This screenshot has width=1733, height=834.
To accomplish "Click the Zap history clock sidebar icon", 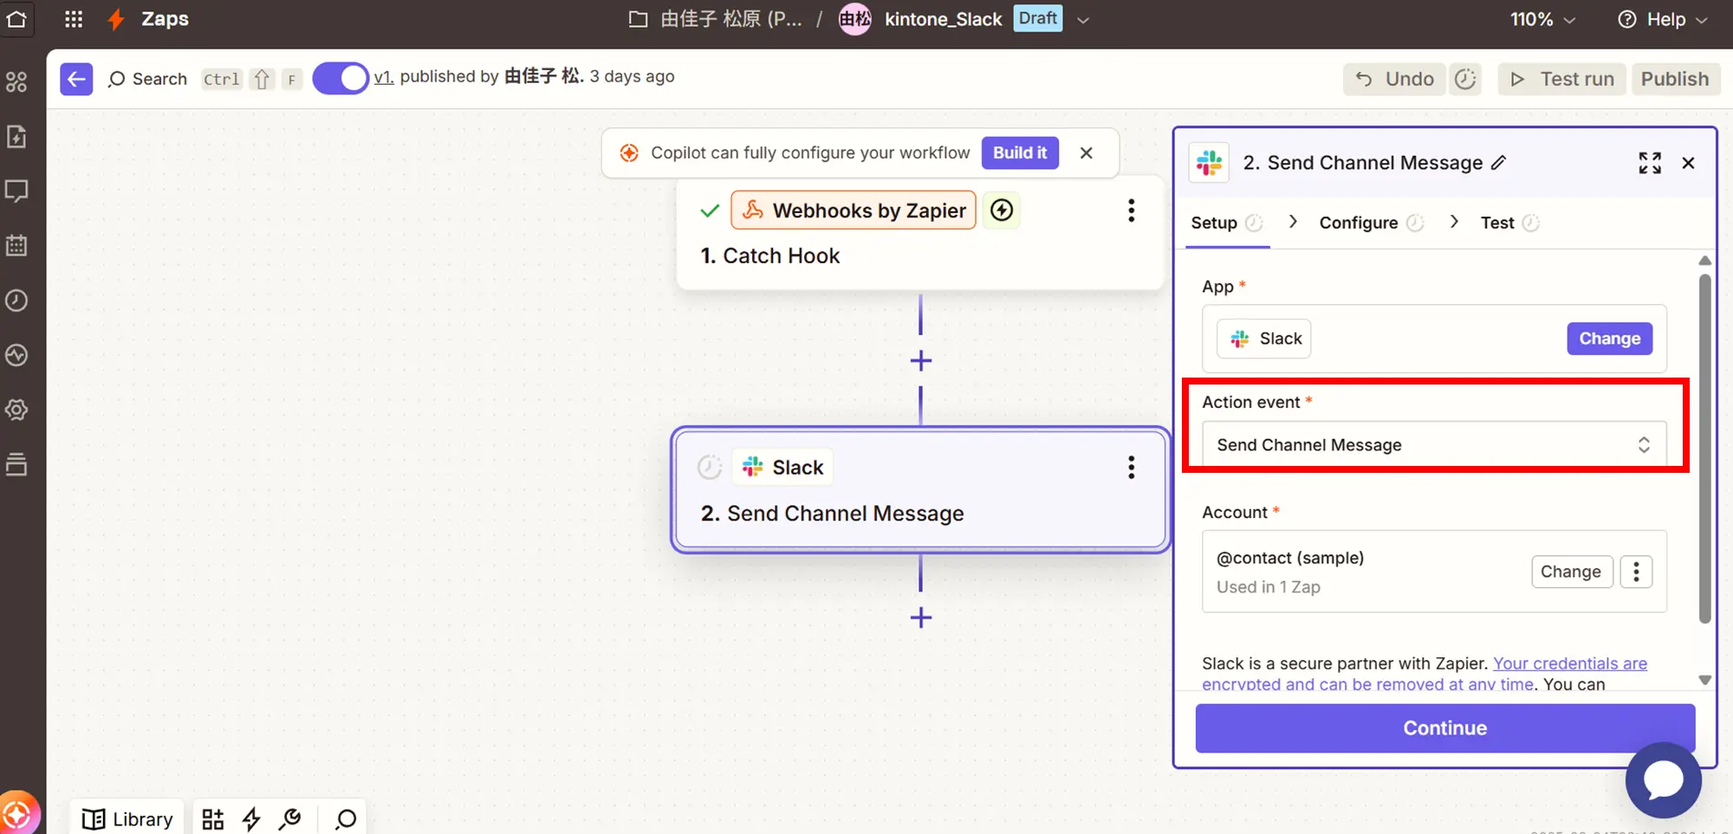I will [16, 301].
